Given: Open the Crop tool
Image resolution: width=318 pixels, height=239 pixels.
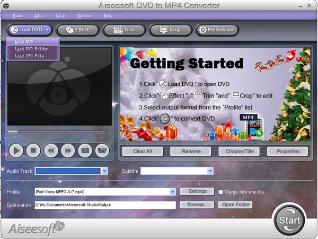Looking at the screenshot, I should point(170,30).
